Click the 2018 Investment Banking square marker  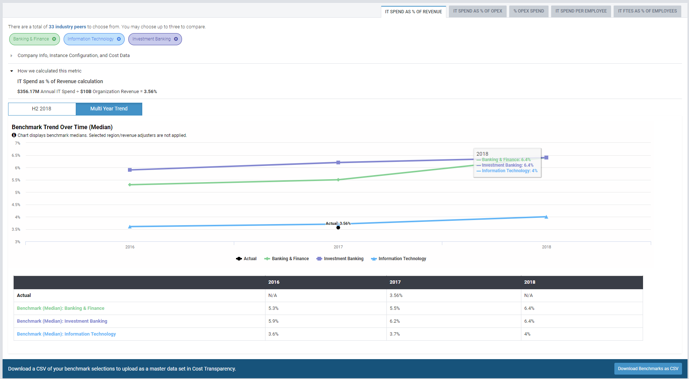coord(546,157)
